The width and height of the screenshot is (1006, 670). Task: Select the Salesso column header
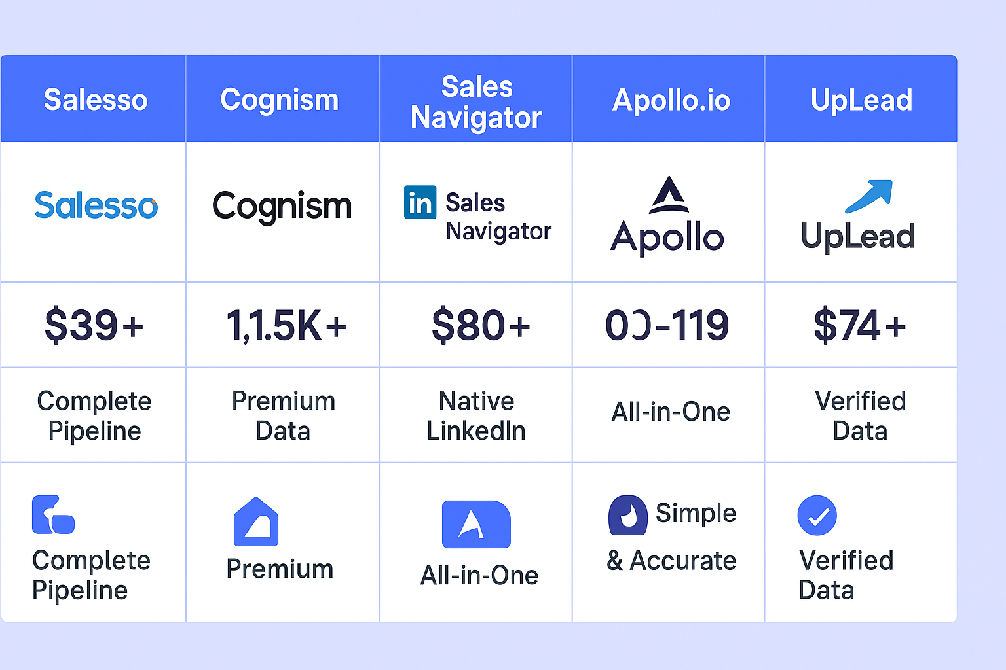click(94, 99)
